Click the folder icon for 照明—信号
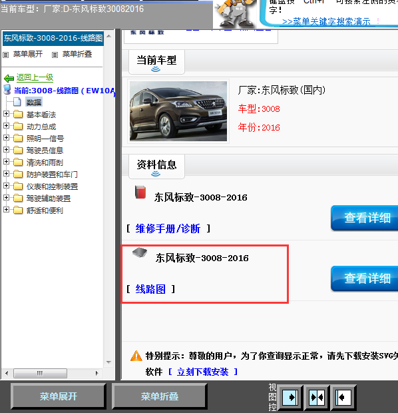Image resolution: width=398 pixels, height=413 pixels. point(18,139)
